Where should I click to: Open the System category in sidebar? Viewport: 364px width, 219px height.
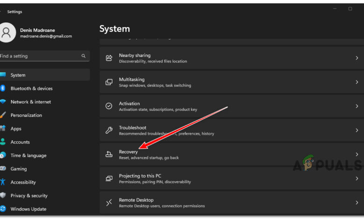pos(45,75)
